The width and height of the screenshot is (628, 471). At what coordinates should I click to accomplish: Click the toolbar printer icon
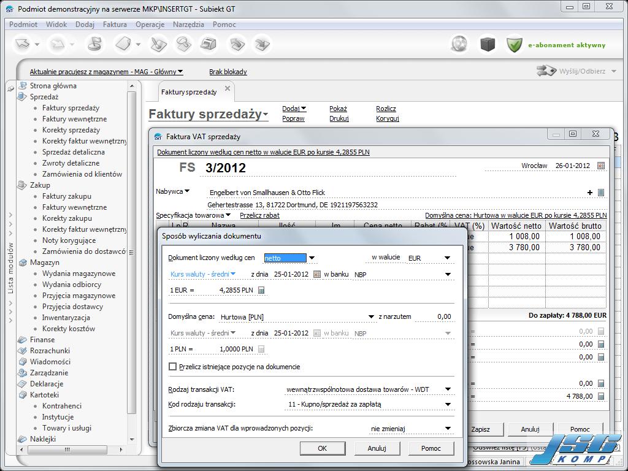point(208,44)
